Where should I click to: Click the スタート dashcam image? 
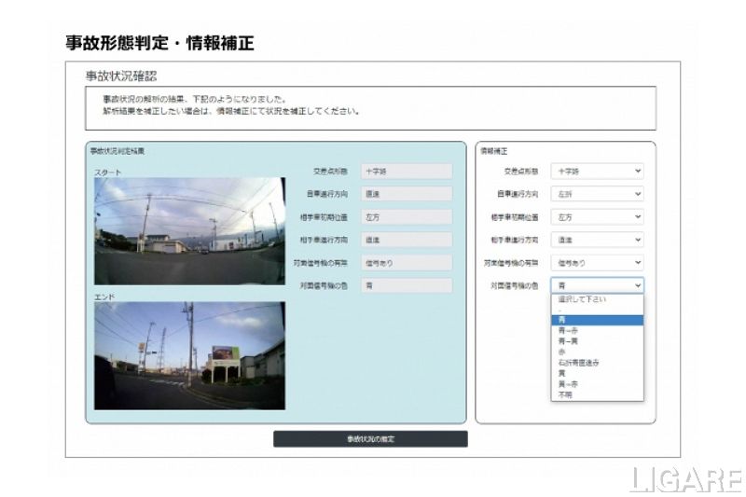click(x=189, y=230)
